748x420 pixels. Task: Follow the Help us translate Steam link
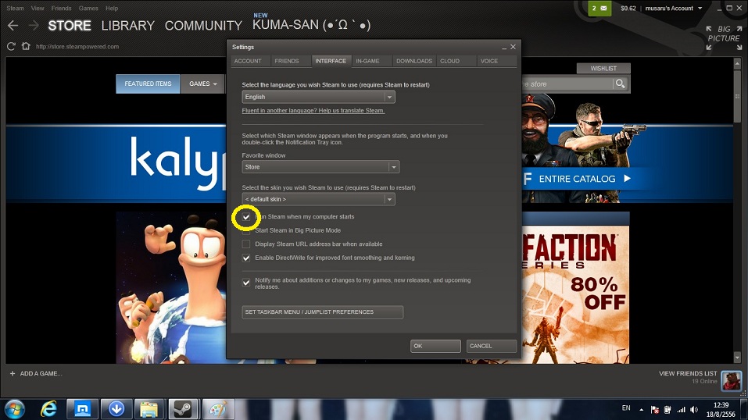[x=313, y=111]
